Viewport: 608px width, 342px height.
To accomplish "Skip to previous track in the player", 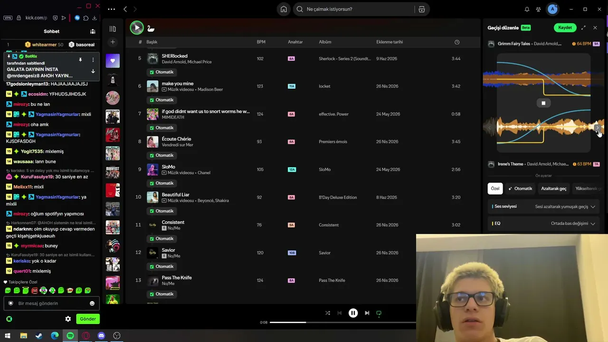I will click(x=339, y=313).
